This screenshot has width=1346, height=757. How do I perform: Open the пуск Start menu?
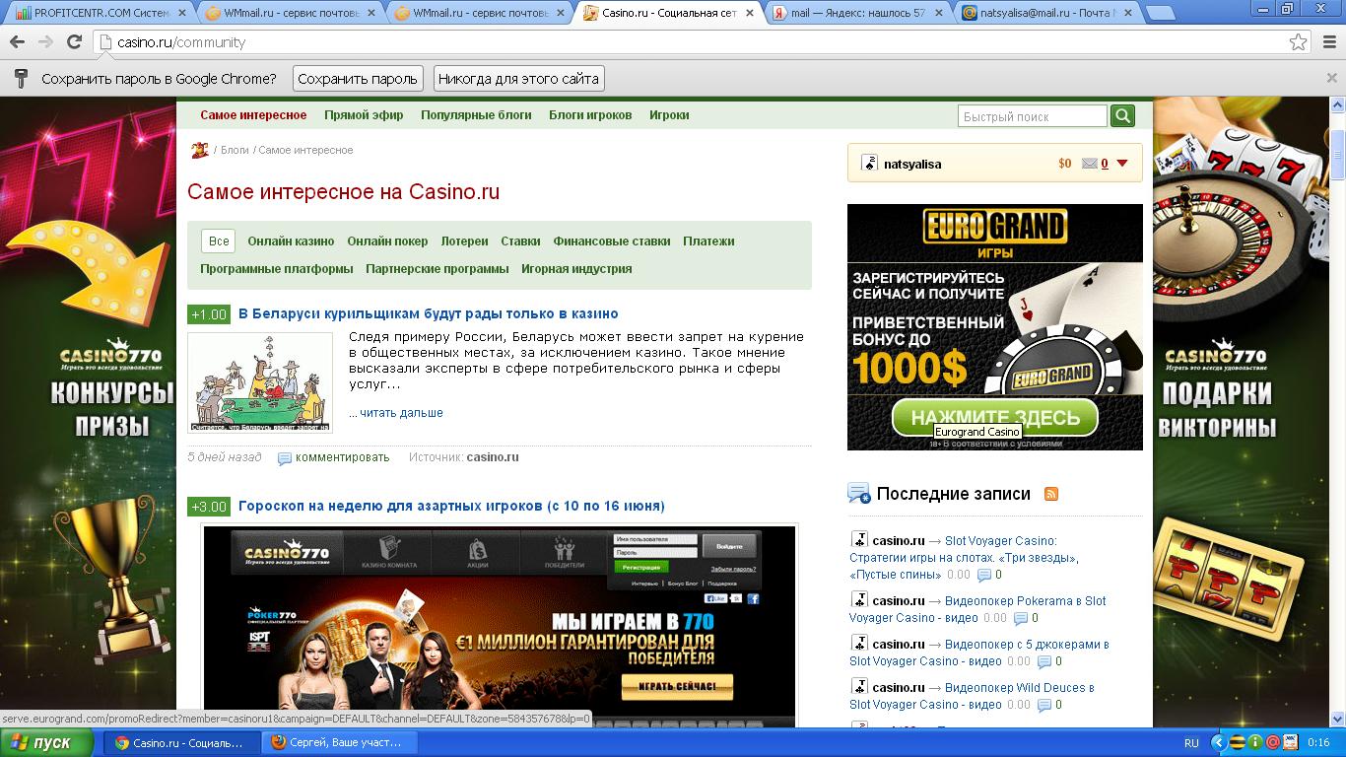pos(49,743)
